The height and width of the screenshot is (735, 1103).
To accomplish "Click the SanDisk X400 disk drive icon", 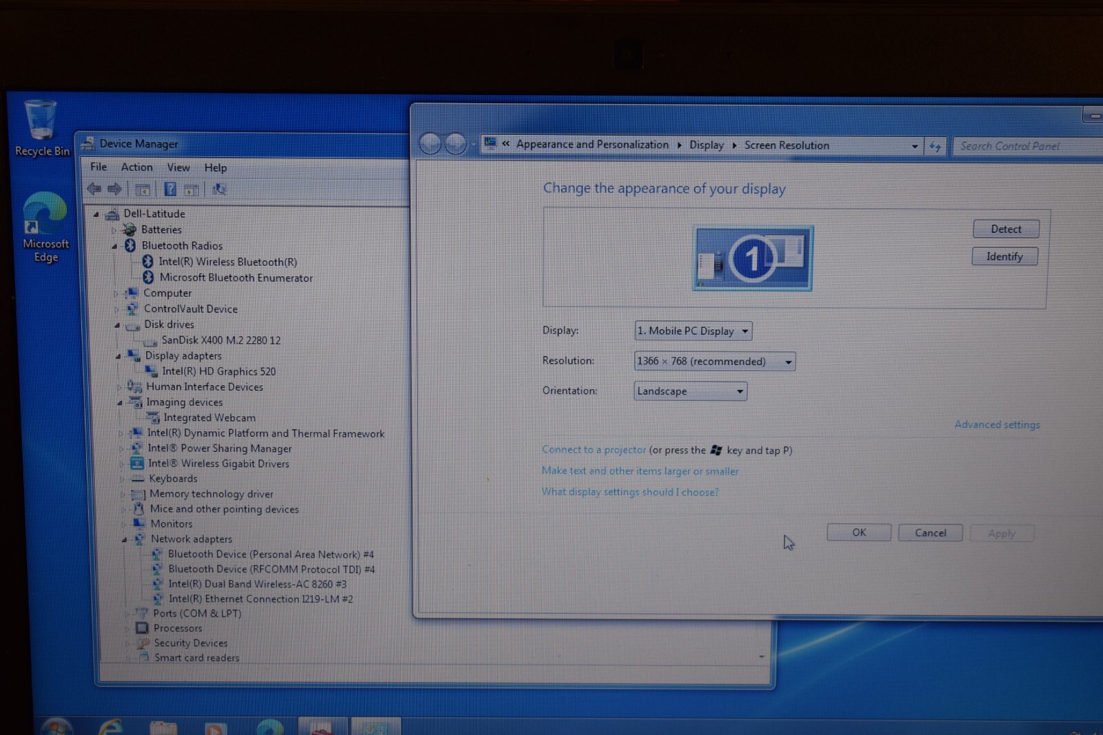I will (150, 341).
